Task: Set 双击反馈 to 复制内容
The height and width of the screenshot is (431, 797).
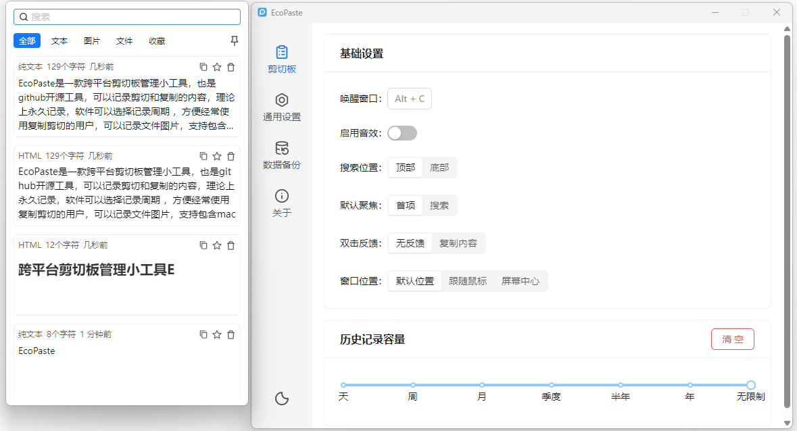Action: (x=458, y=243)
